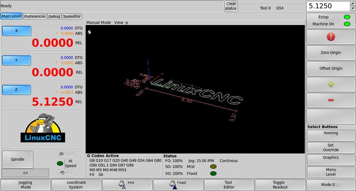Click the origin marker icon in the graphics view
Image resolution: width=356 pixels, height=191 pixels.
89,32
